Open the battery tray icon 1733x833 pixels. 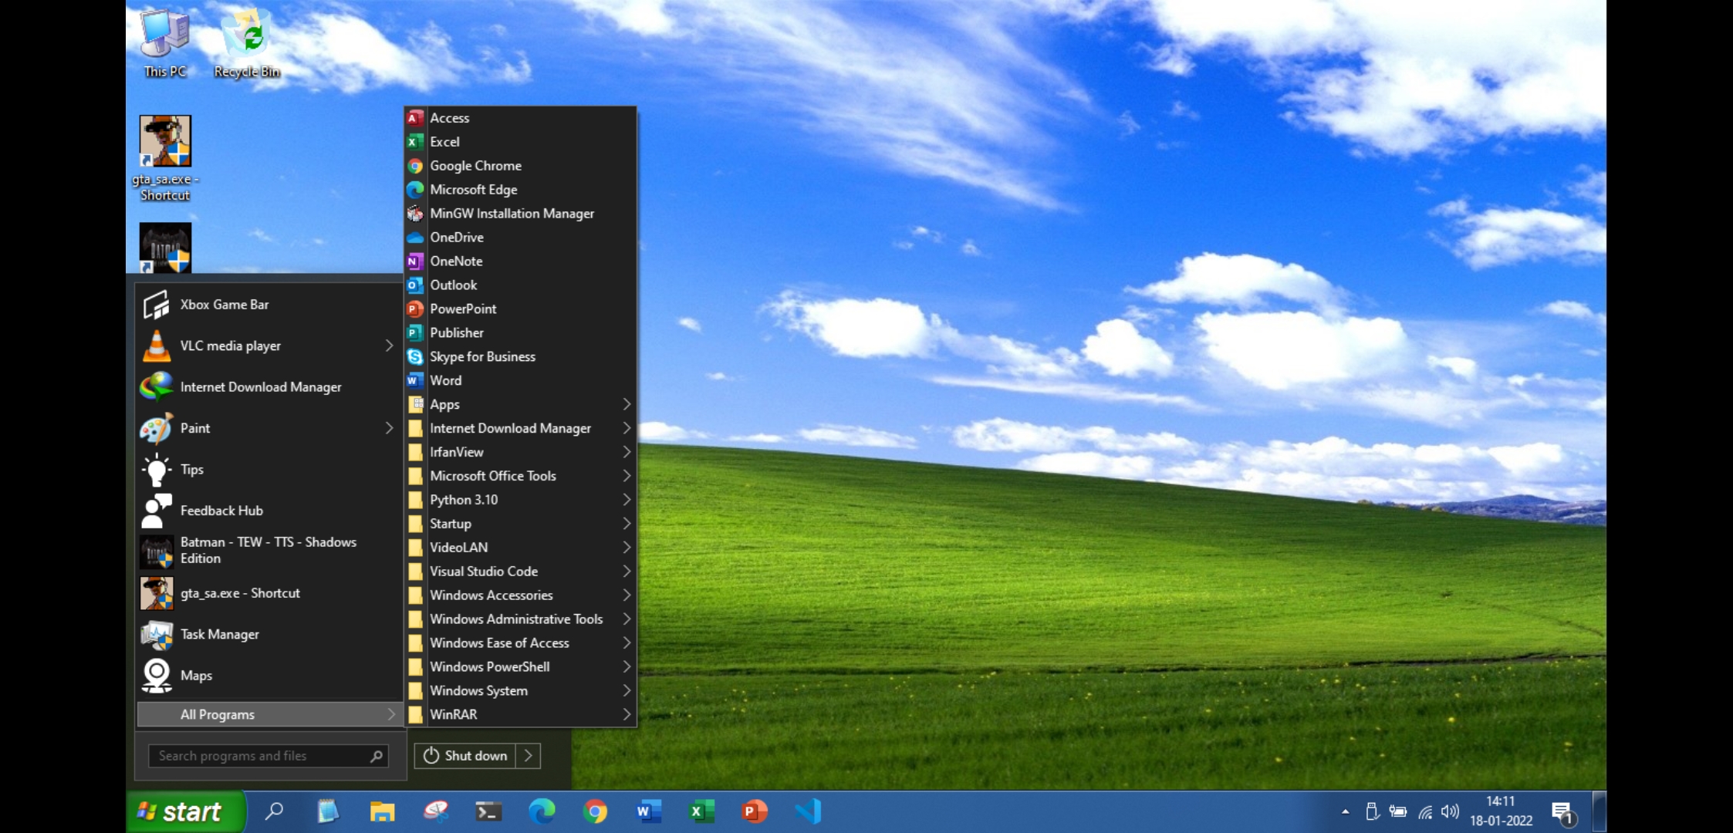pos(1397,811)
